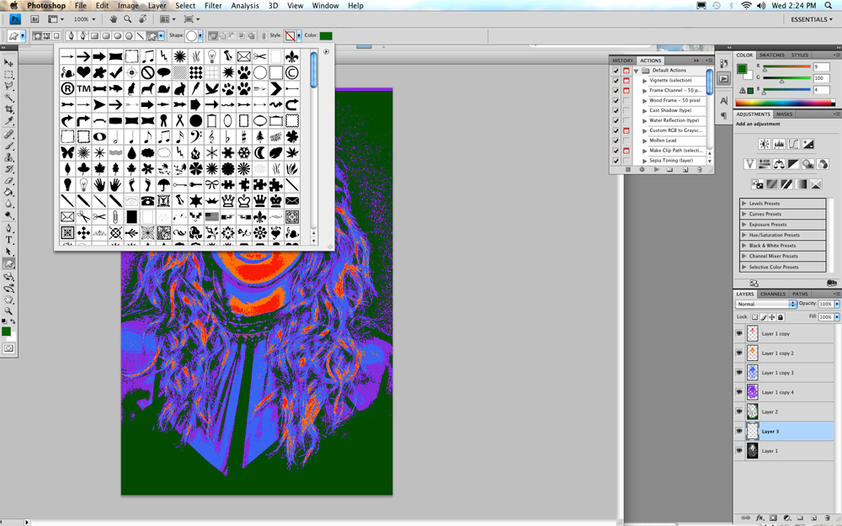Pick the Hand tool in application bar
Screen dimensions: 842x526
click(114, 19)
